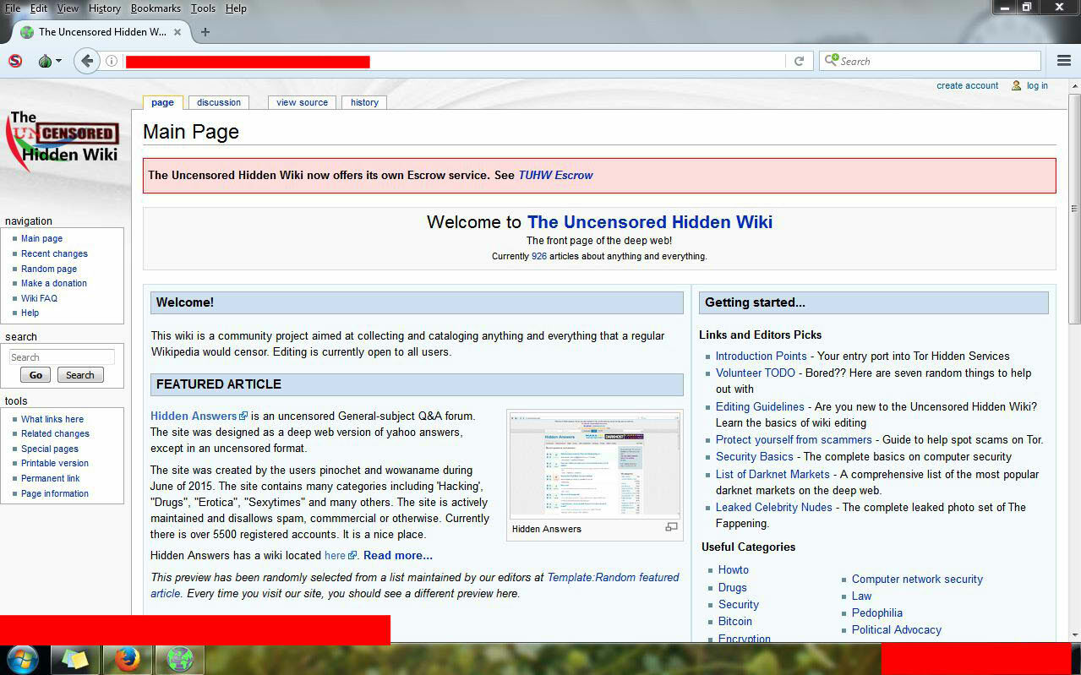
Task: Open Special pages
Action: (x=50, y=449)
